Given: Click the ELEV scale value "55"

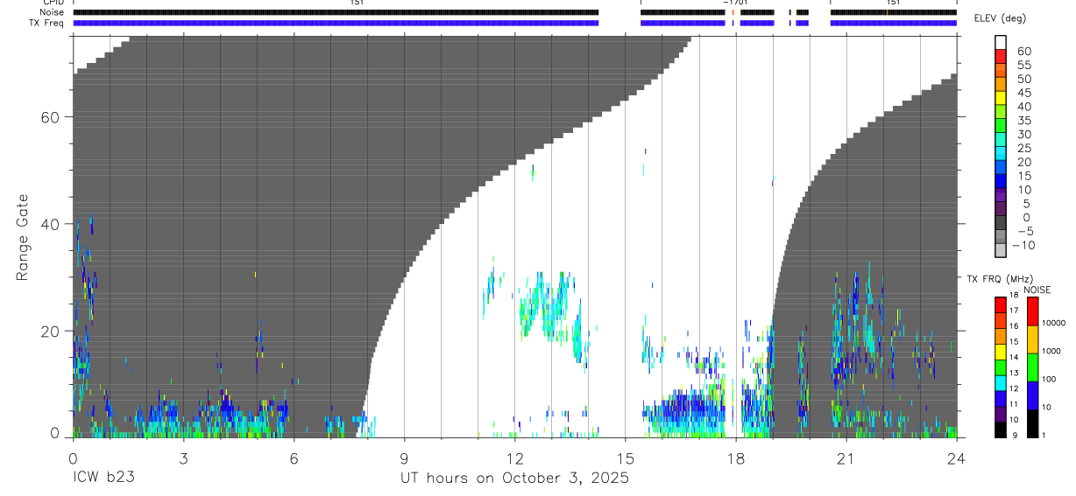Looking at the screenshot, I should pyautogui.click(x=1023, y=65).
